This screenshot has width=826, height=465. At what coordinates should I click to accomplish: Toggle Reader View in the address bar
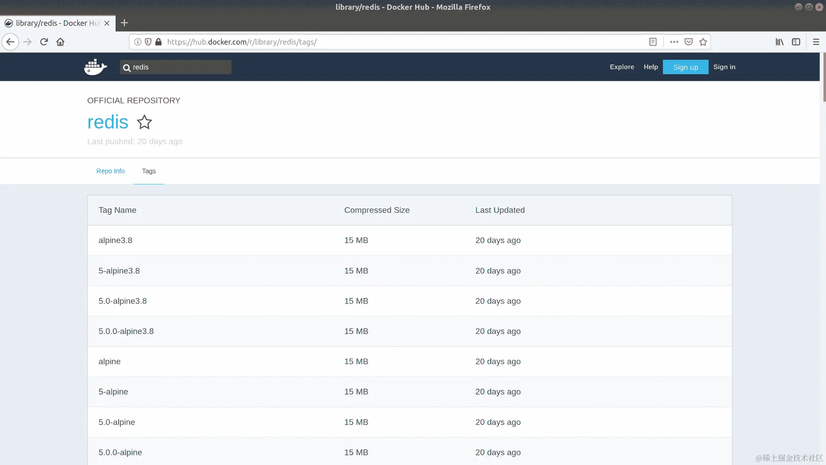[x=653, y=42]
